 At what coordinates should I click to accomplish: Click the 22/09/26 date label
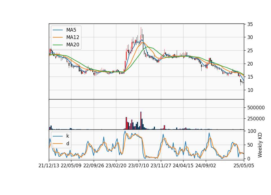coord(94,166)
